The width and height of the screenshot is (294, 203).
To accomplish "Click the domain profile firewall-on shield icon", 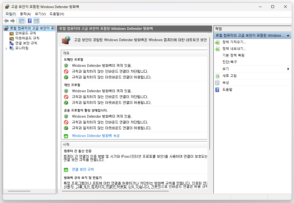I will 66,65.
